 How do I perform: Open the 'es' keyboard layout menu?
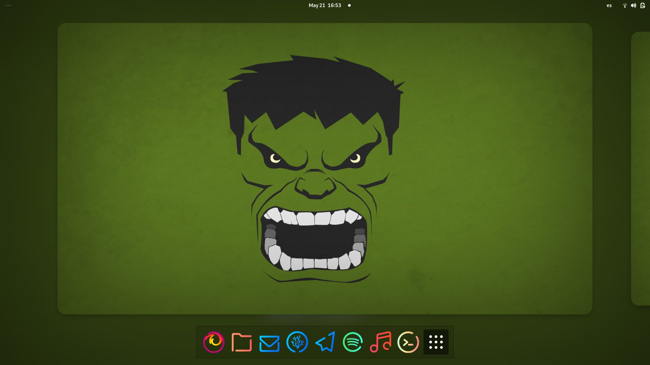609,5
